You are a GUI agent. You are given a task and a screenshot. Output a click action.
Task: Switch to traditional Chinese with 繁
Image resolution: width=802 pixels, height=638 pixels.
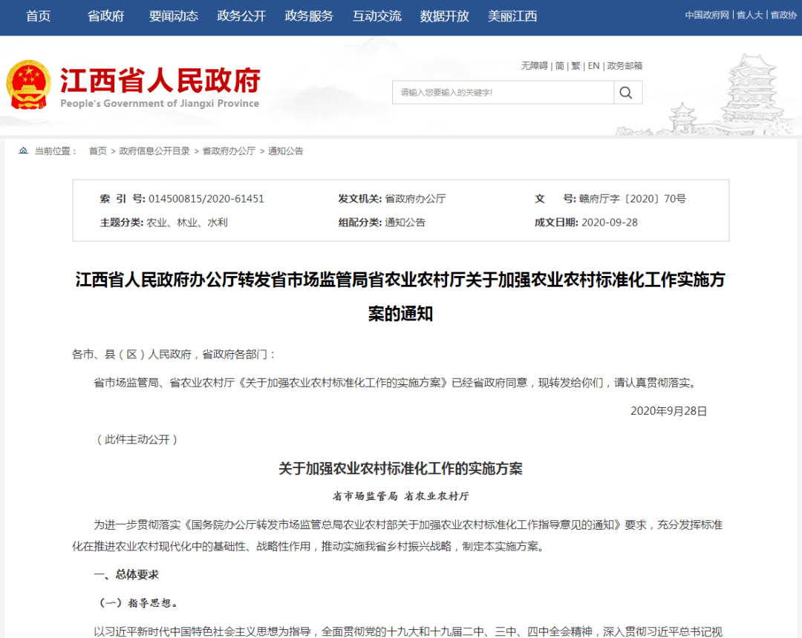[x=576, y=66]
